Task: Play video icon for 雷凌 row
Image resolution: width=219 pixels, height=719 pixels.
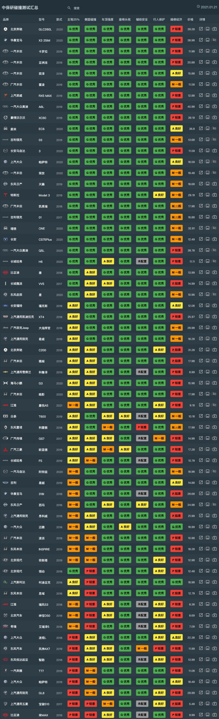Action: [215, 84]
